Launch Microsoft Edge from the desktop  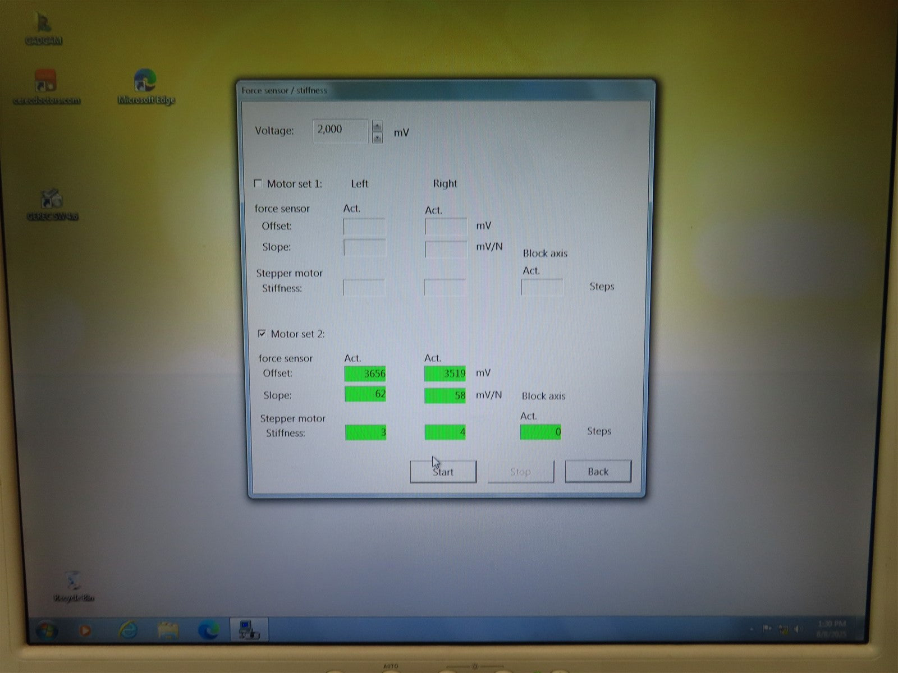[x=145, y=86]
